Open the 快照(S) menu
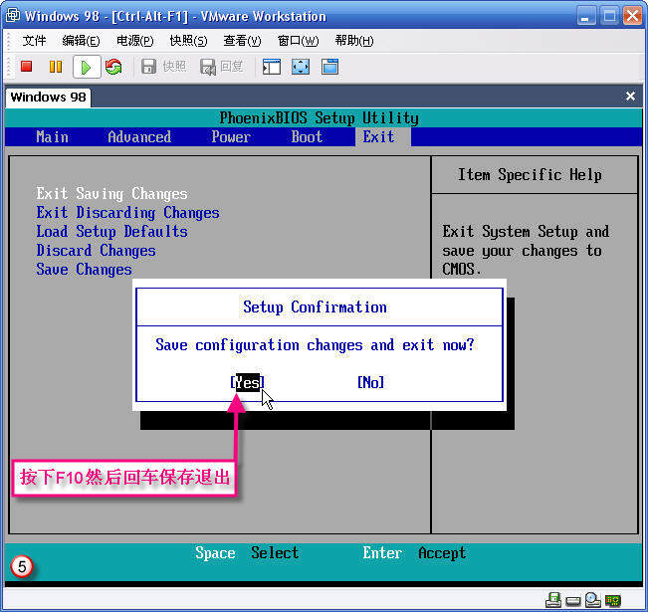 click(188, 41)
